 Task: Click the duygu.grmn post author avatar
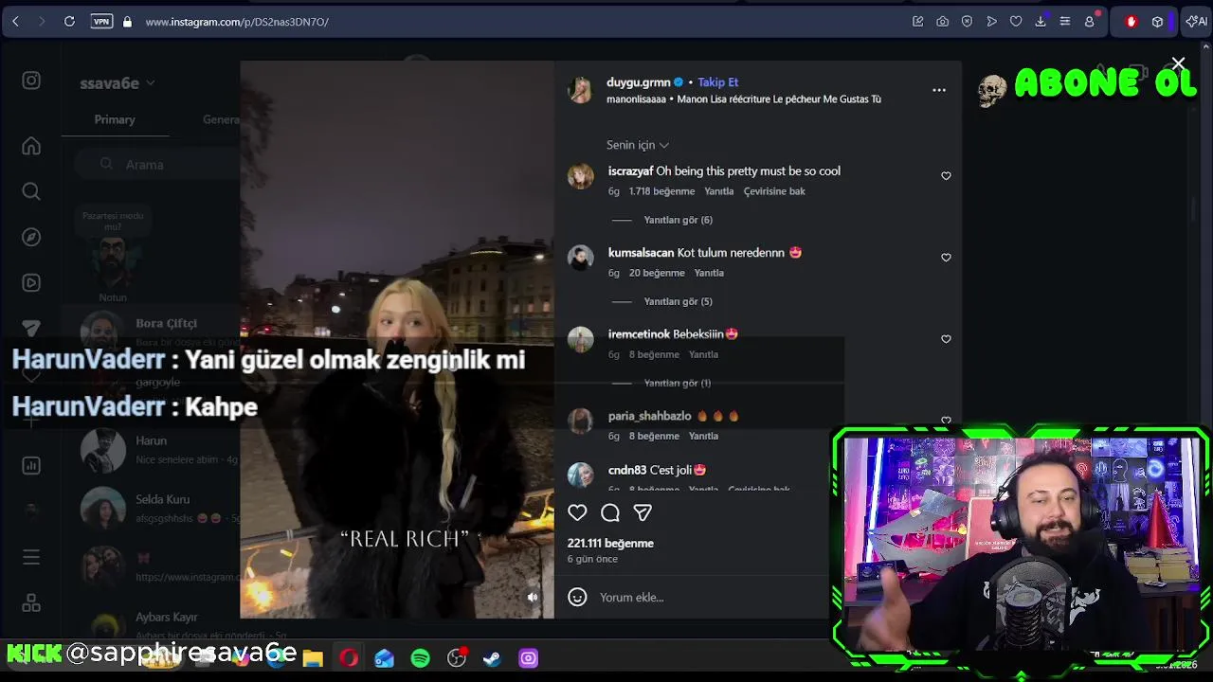point(579,90)
